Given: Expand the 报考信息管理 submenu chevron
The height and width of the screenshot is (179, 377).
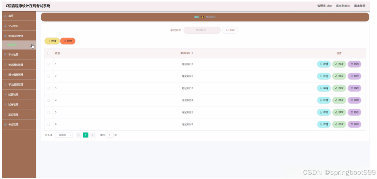Looking at the screenshot, I should (32, 74).
